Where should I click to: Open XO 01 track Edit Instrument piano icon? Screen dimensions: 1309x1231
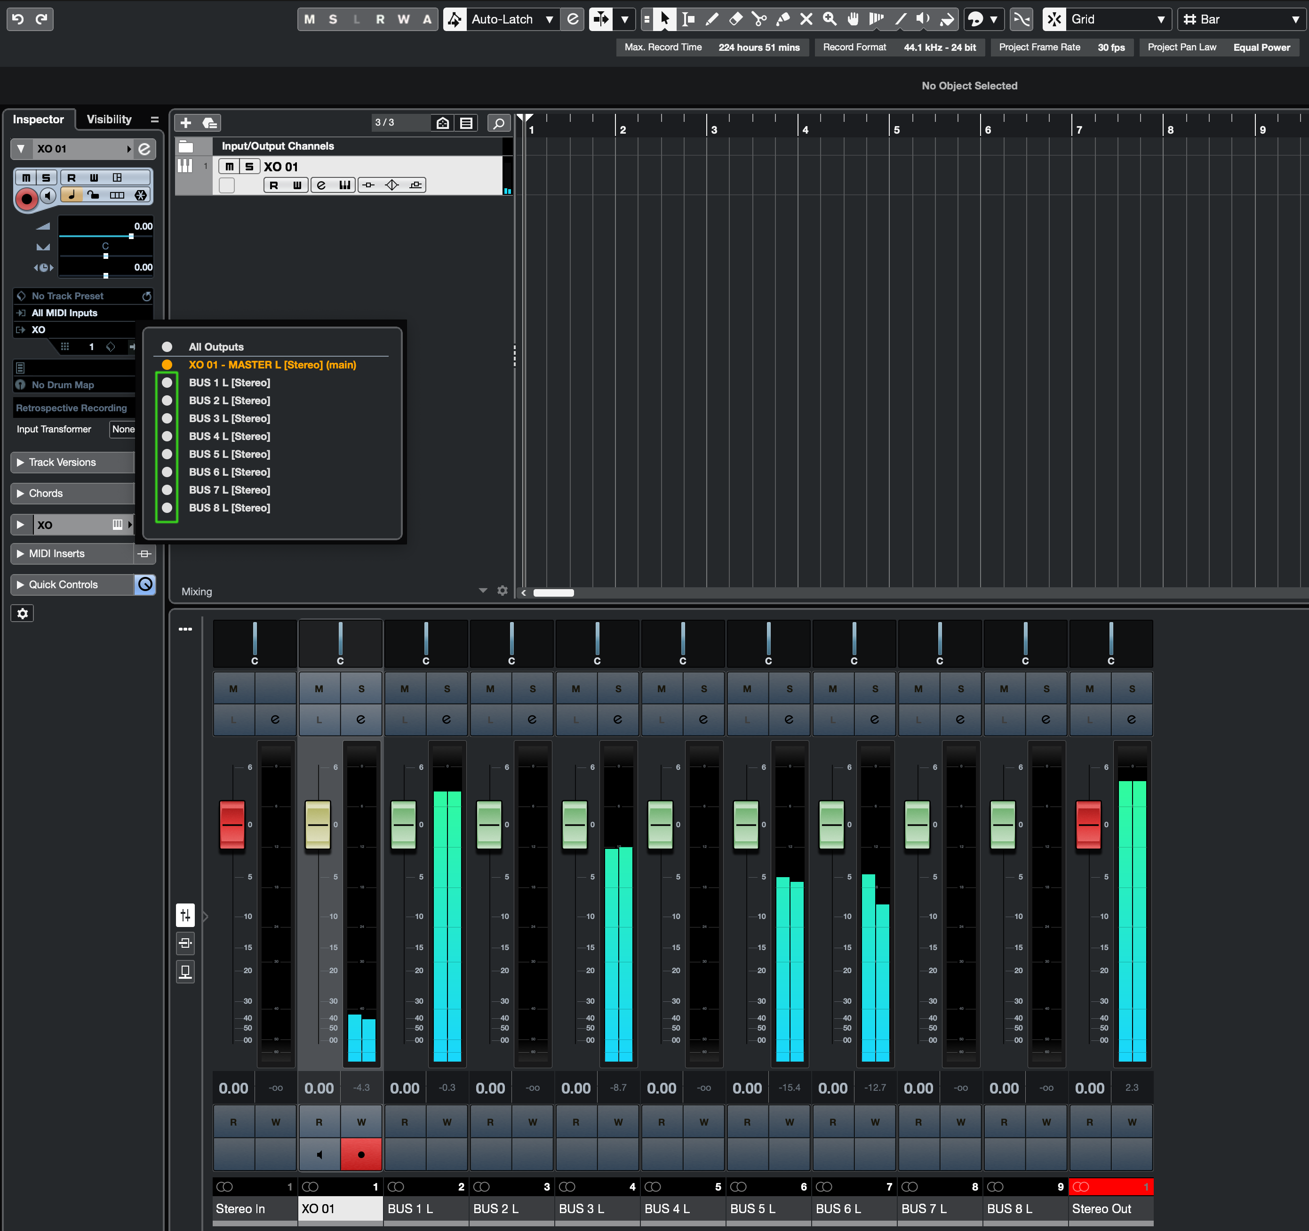[344, 185]
